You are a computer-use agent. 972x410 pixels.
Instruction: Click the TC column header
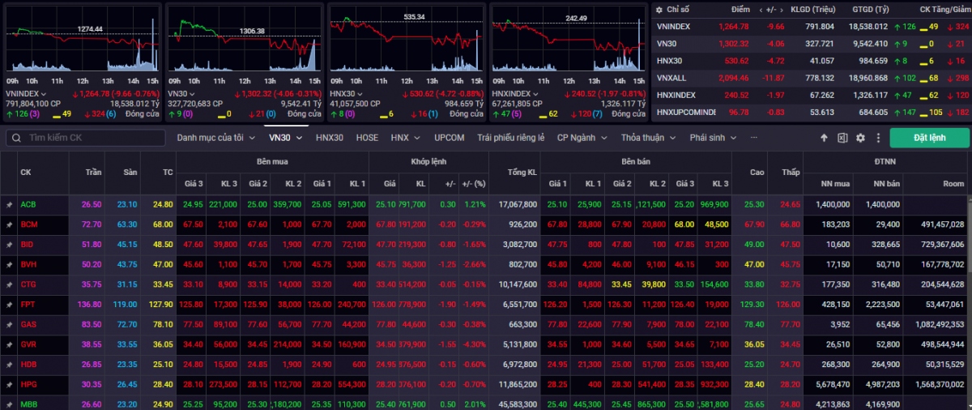click(x=167, y=172)
